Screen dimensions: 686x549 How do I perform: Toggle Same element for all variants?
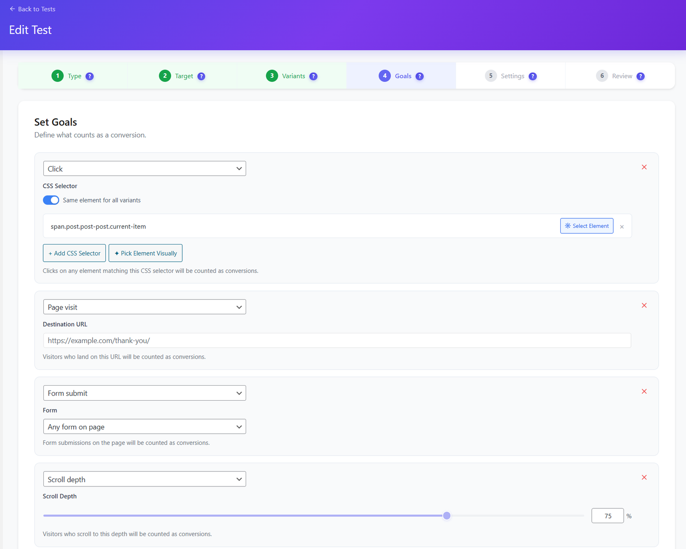coord(51,200)
